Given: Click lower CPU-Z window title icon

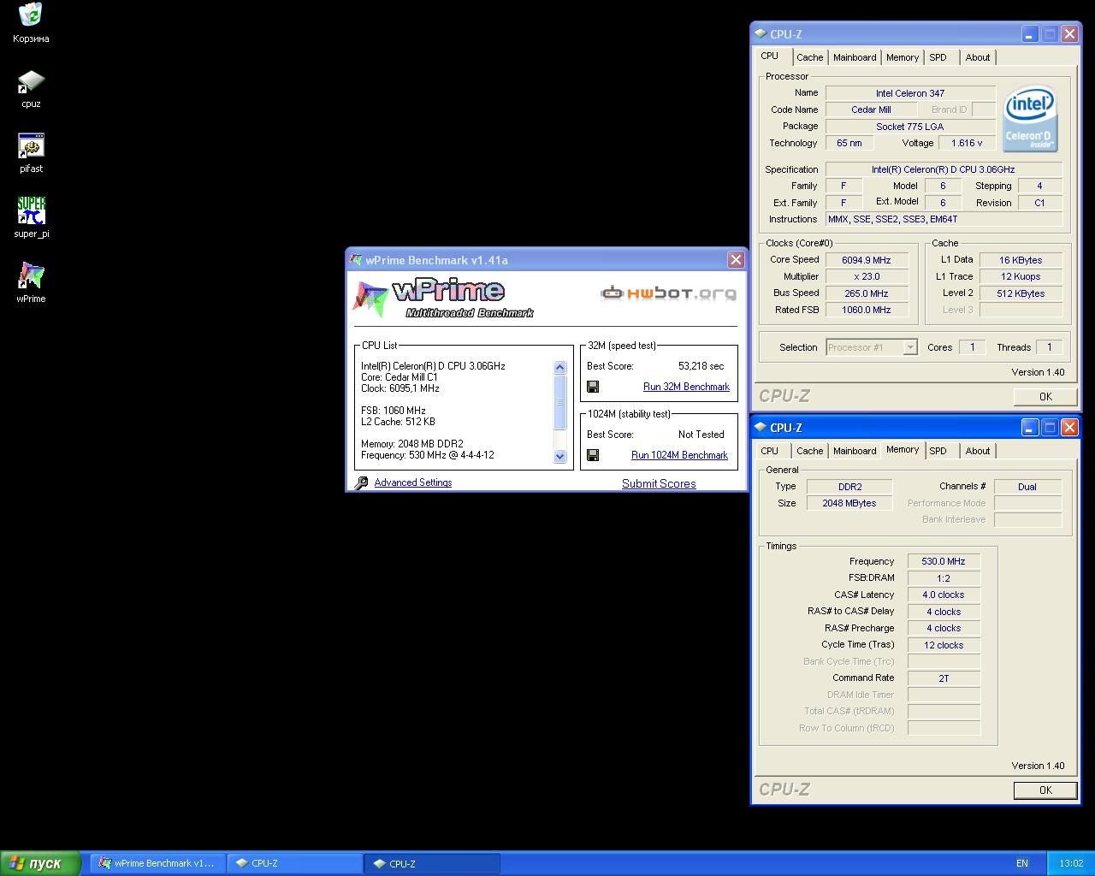Looking at the screenshot, I should pos(761,428).
